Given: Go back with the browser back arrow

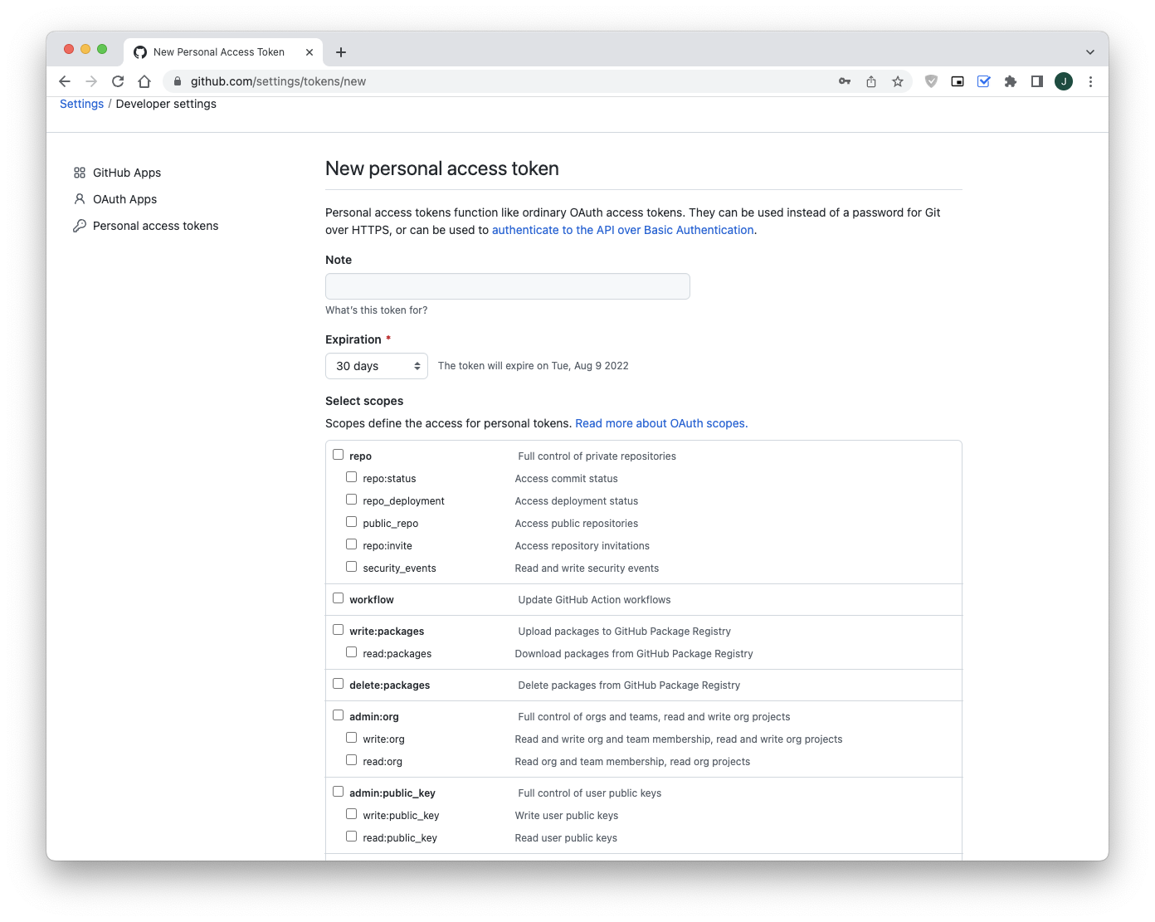Looking at the screenshot, I should 65,81.
